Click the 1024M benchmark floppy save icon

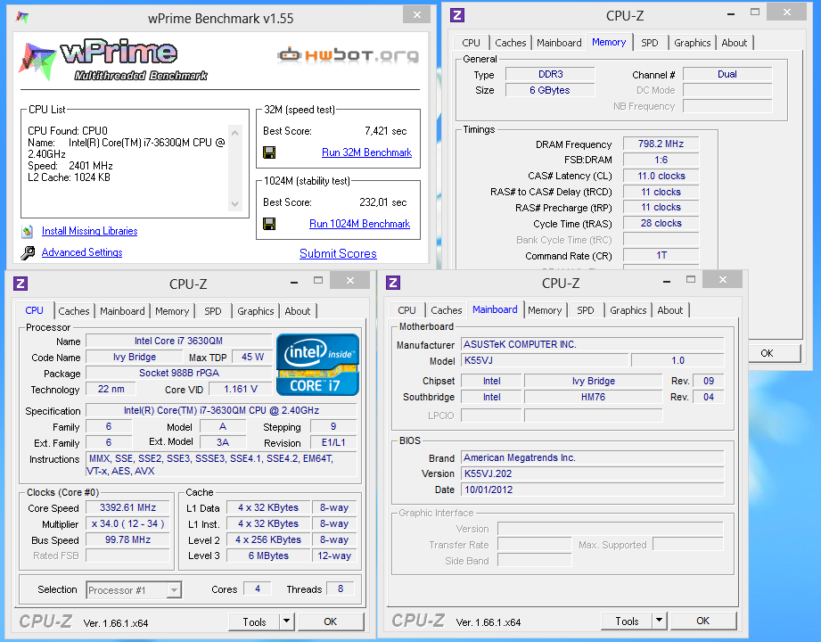tap(269, 224)
